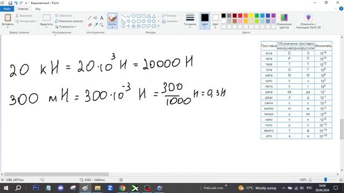Viewport: 344px width, 193px height.
Task: Click the Cut (Вырезать) command
Action: (24, 16)
